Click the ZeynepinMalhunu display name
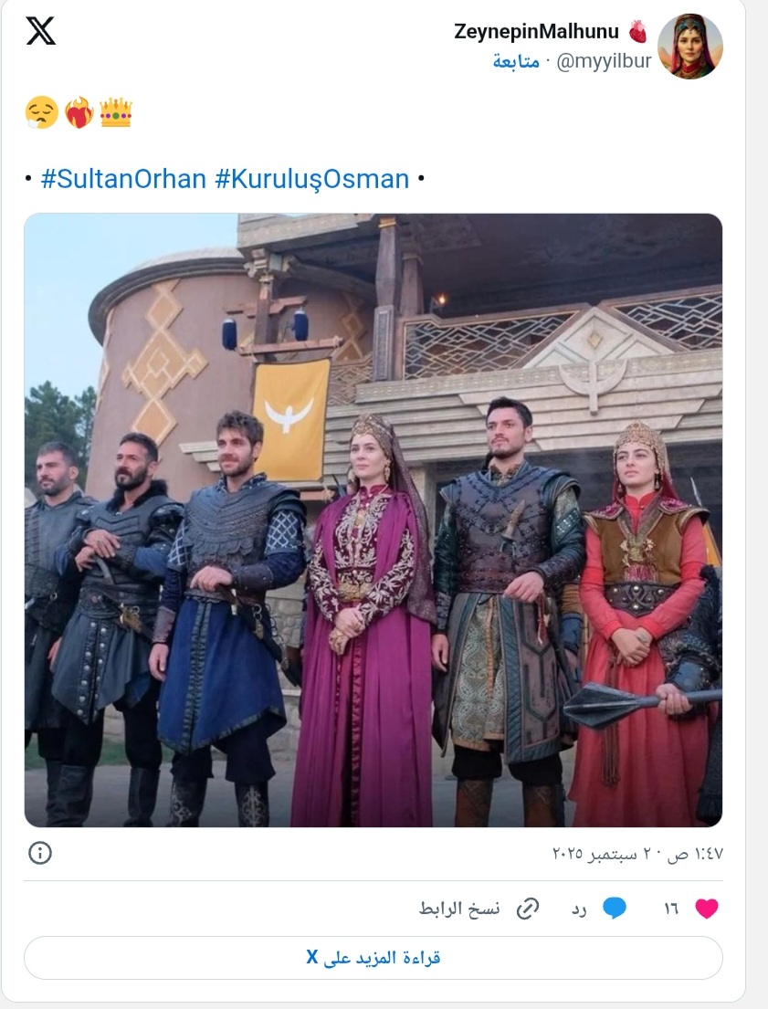The image size is (768, 1009). pyautogui.click(x=536, y=31)
